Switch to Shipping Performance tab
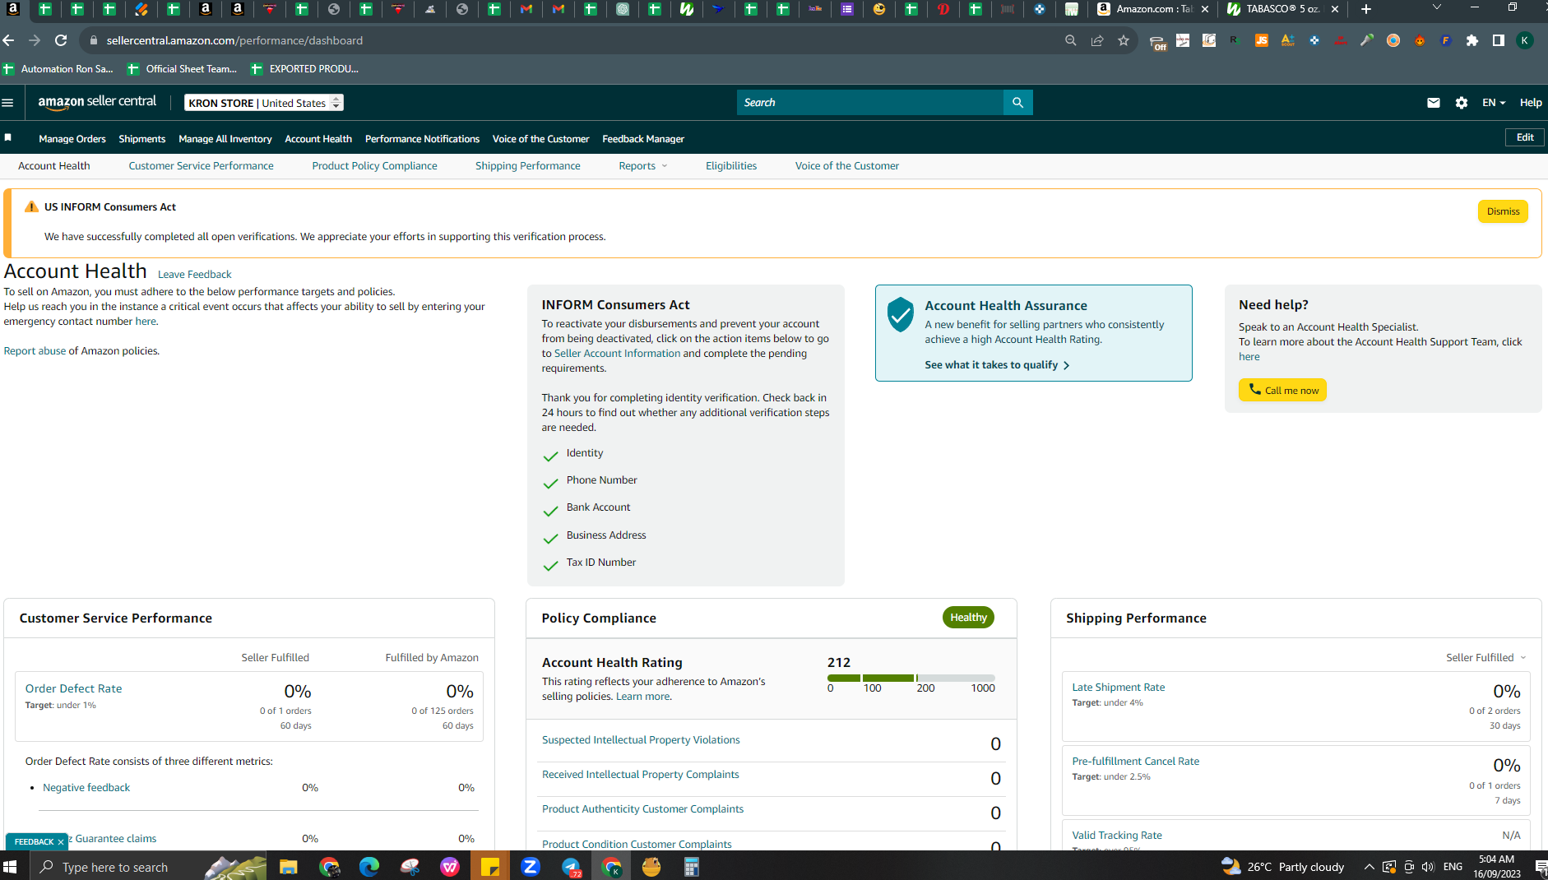The height and width of the screenshot is (880, 1548). [x=527, y=166]
